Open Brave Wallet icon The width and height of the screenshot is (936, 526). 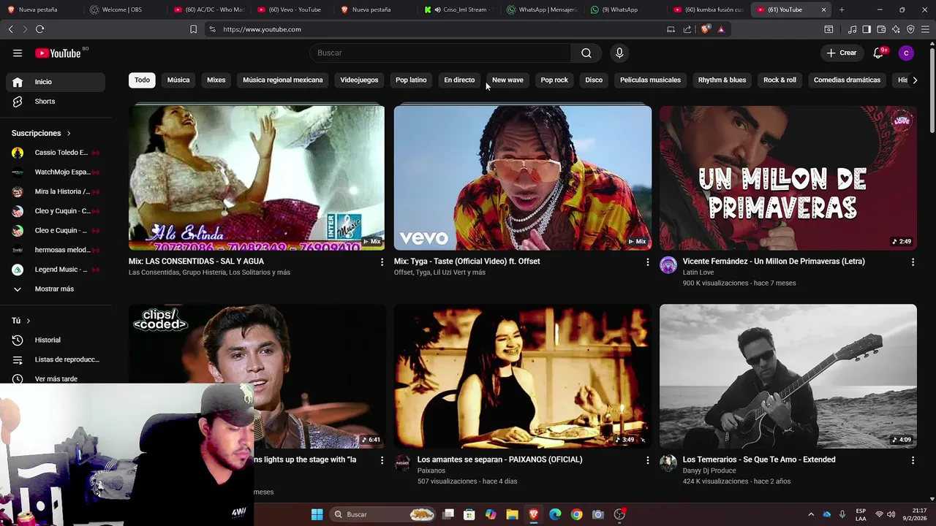click(x=881, y=29)
